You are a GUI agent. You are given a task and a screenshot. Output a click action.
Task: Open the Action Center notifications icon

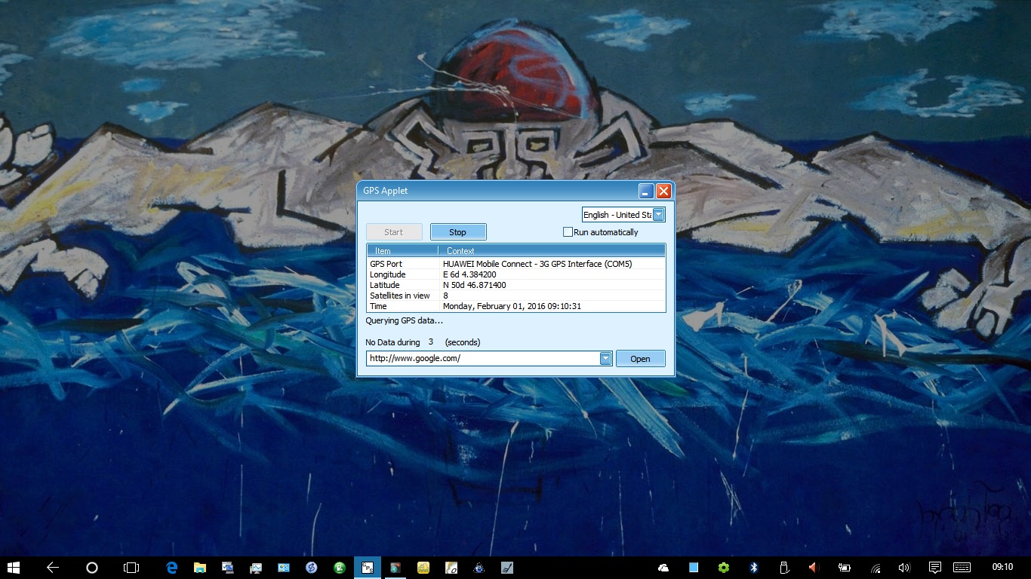pos(934,568)
